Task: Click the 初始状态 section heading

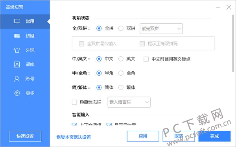Action: [x=81, y=18]
